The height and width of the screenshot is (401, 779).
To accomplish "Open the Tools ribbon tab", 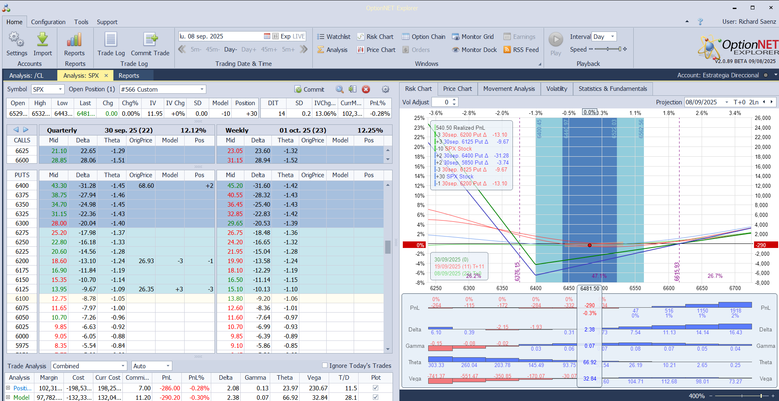I will click(81, 22).
